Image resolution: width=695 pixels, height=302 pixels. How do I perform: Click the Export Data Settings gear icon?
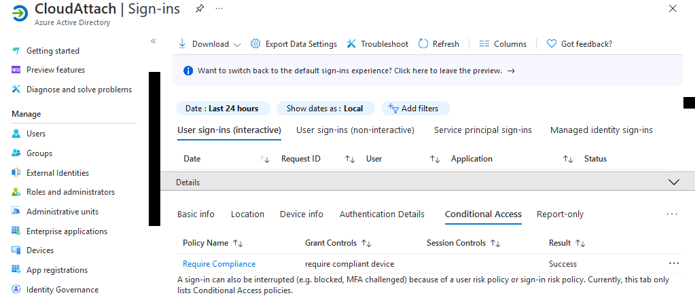point(255,44)
